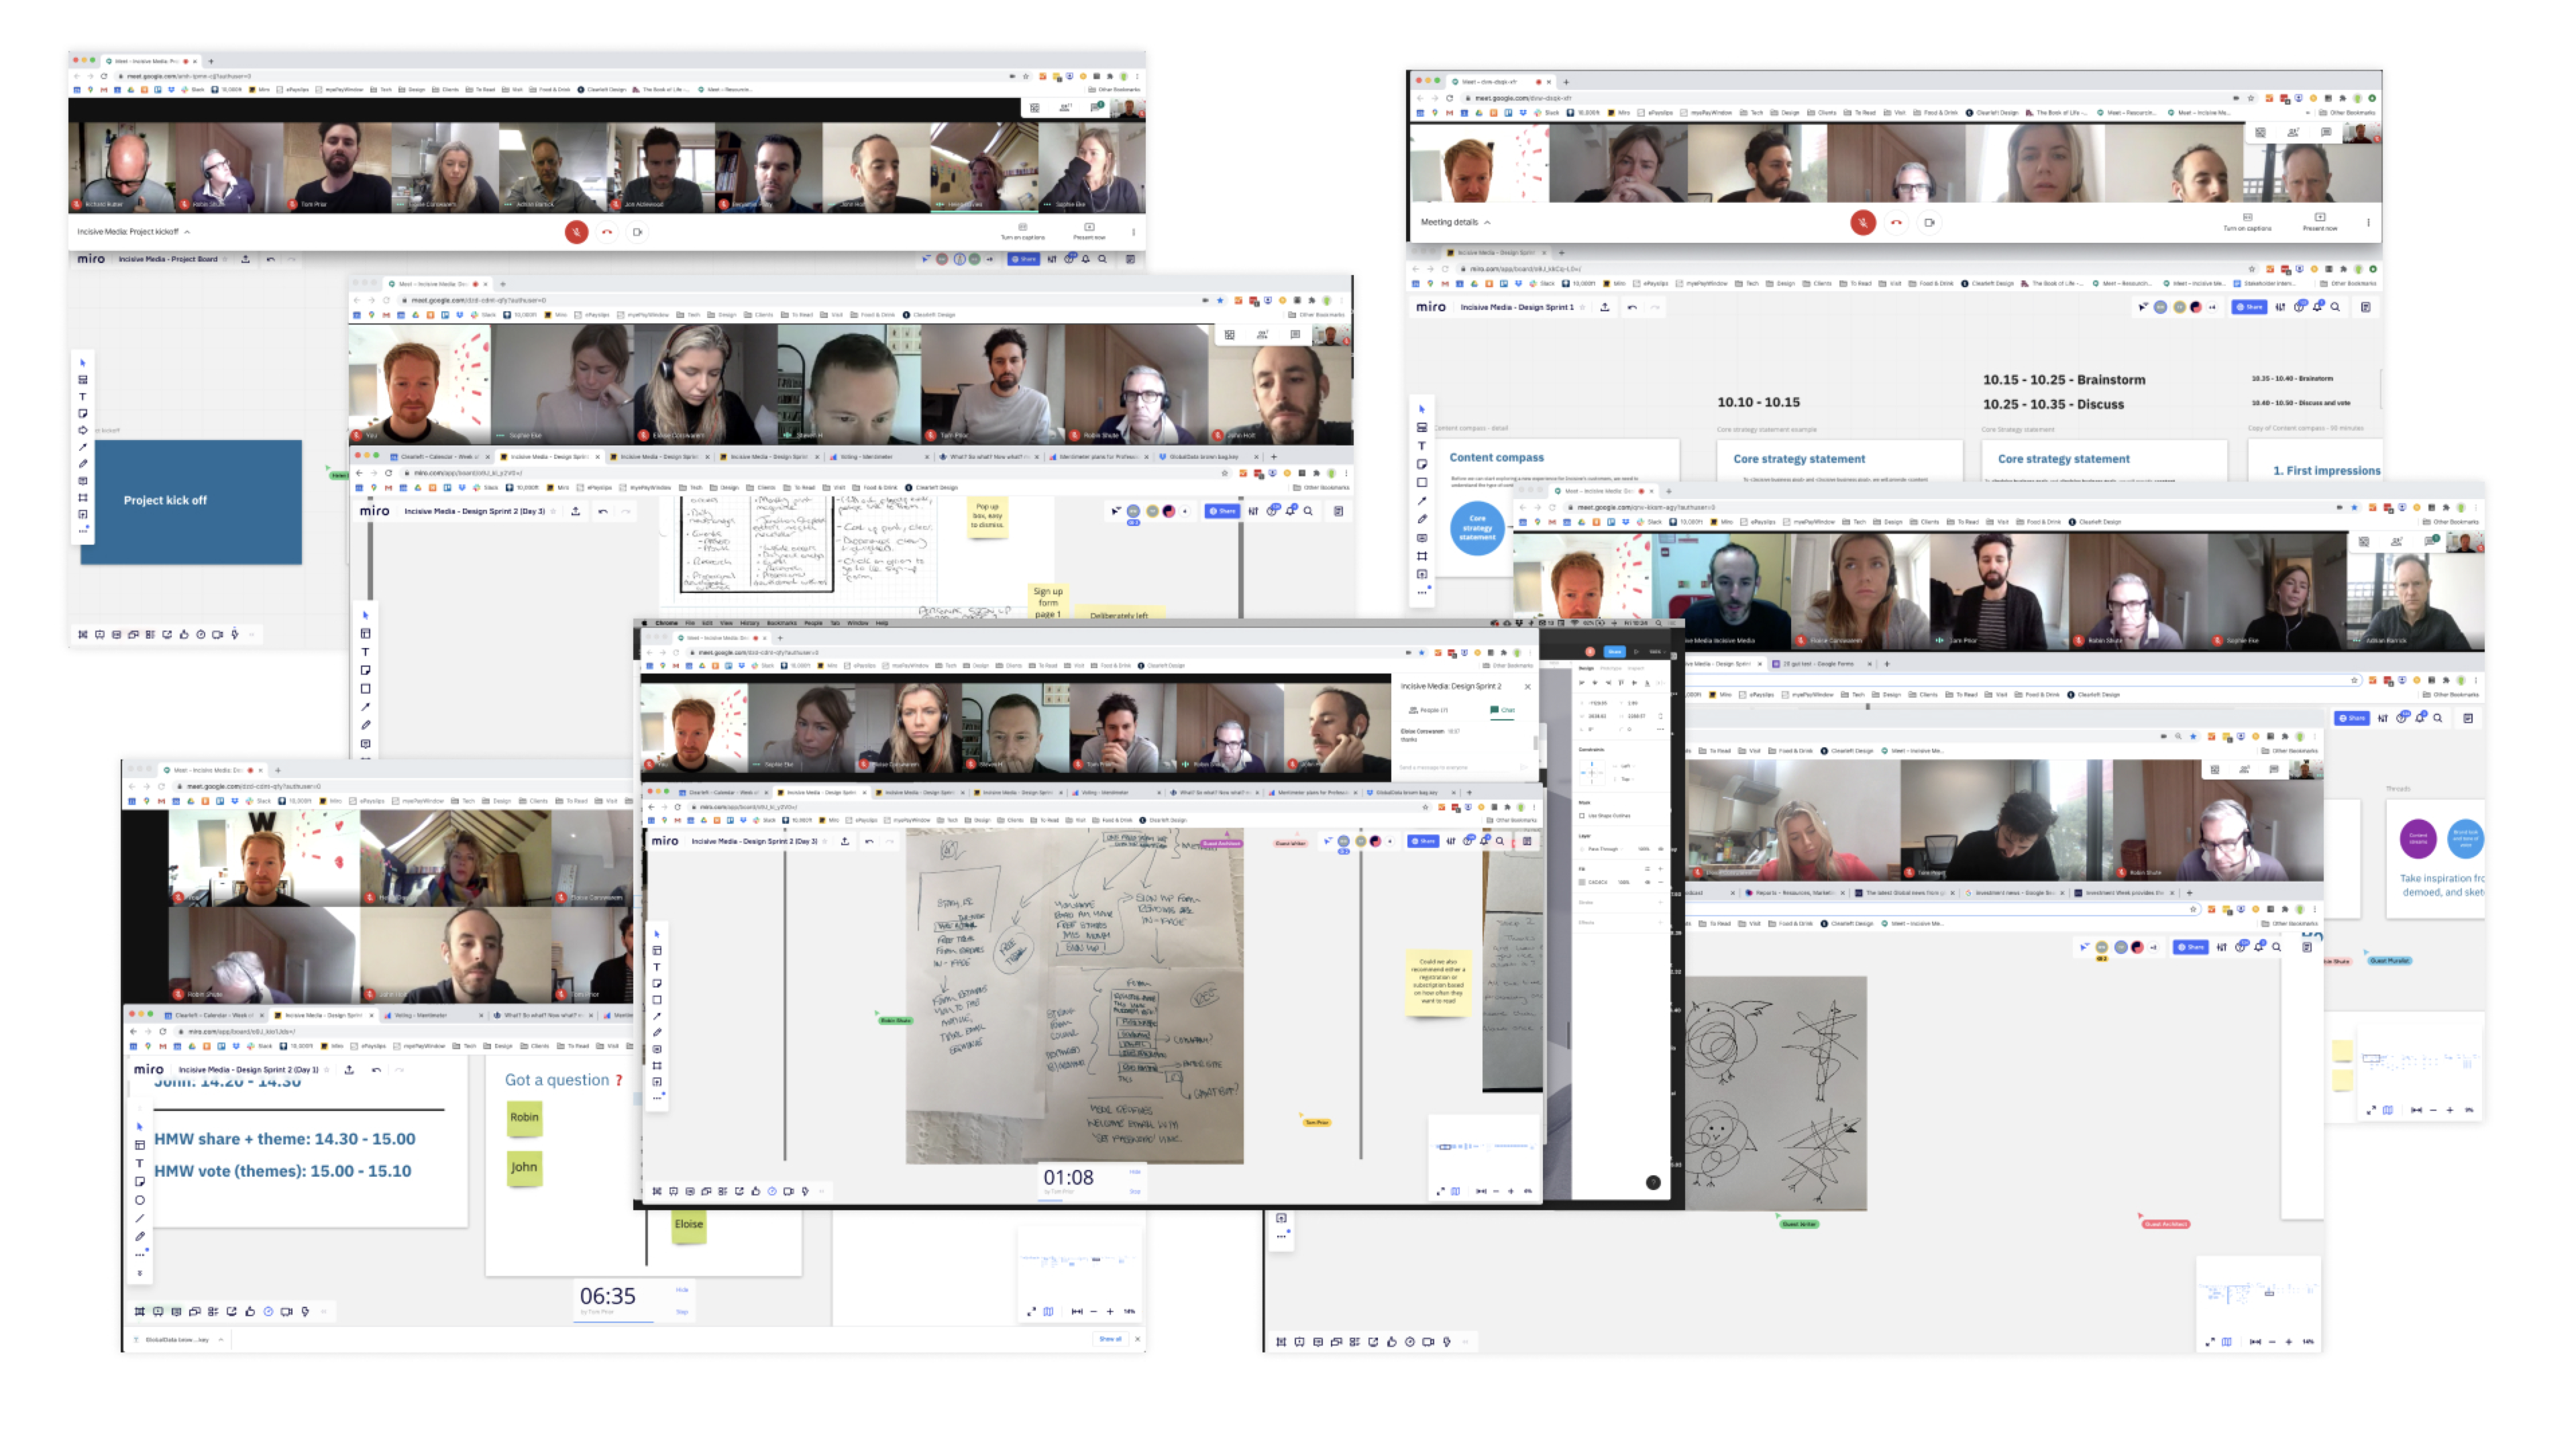The image size is (2576, 1449).
Task: Click Share on the Miro Project Board
Action: coord(1023,259)
